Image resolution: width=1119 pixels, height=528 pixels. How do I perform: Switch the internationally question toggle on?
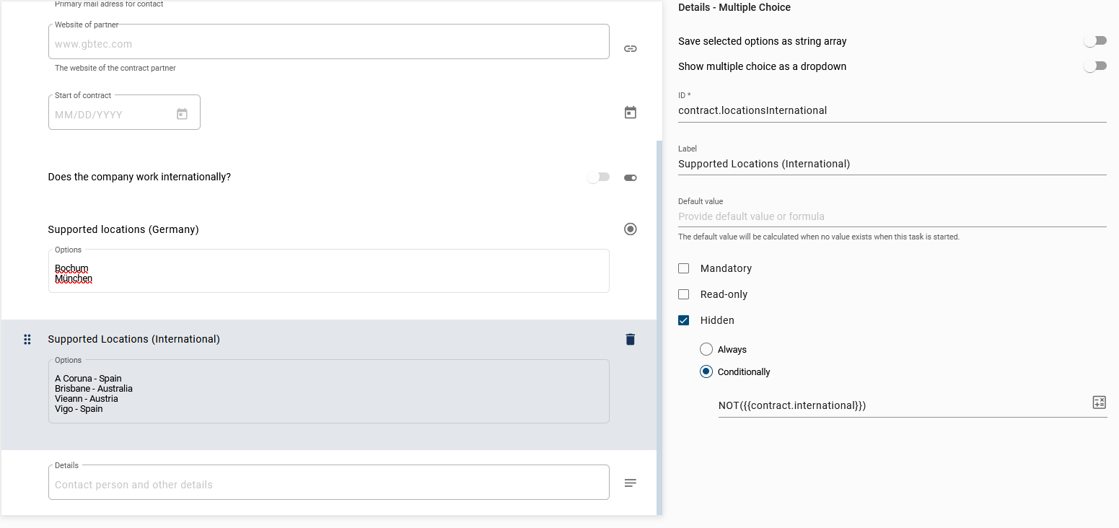[598, 177]
